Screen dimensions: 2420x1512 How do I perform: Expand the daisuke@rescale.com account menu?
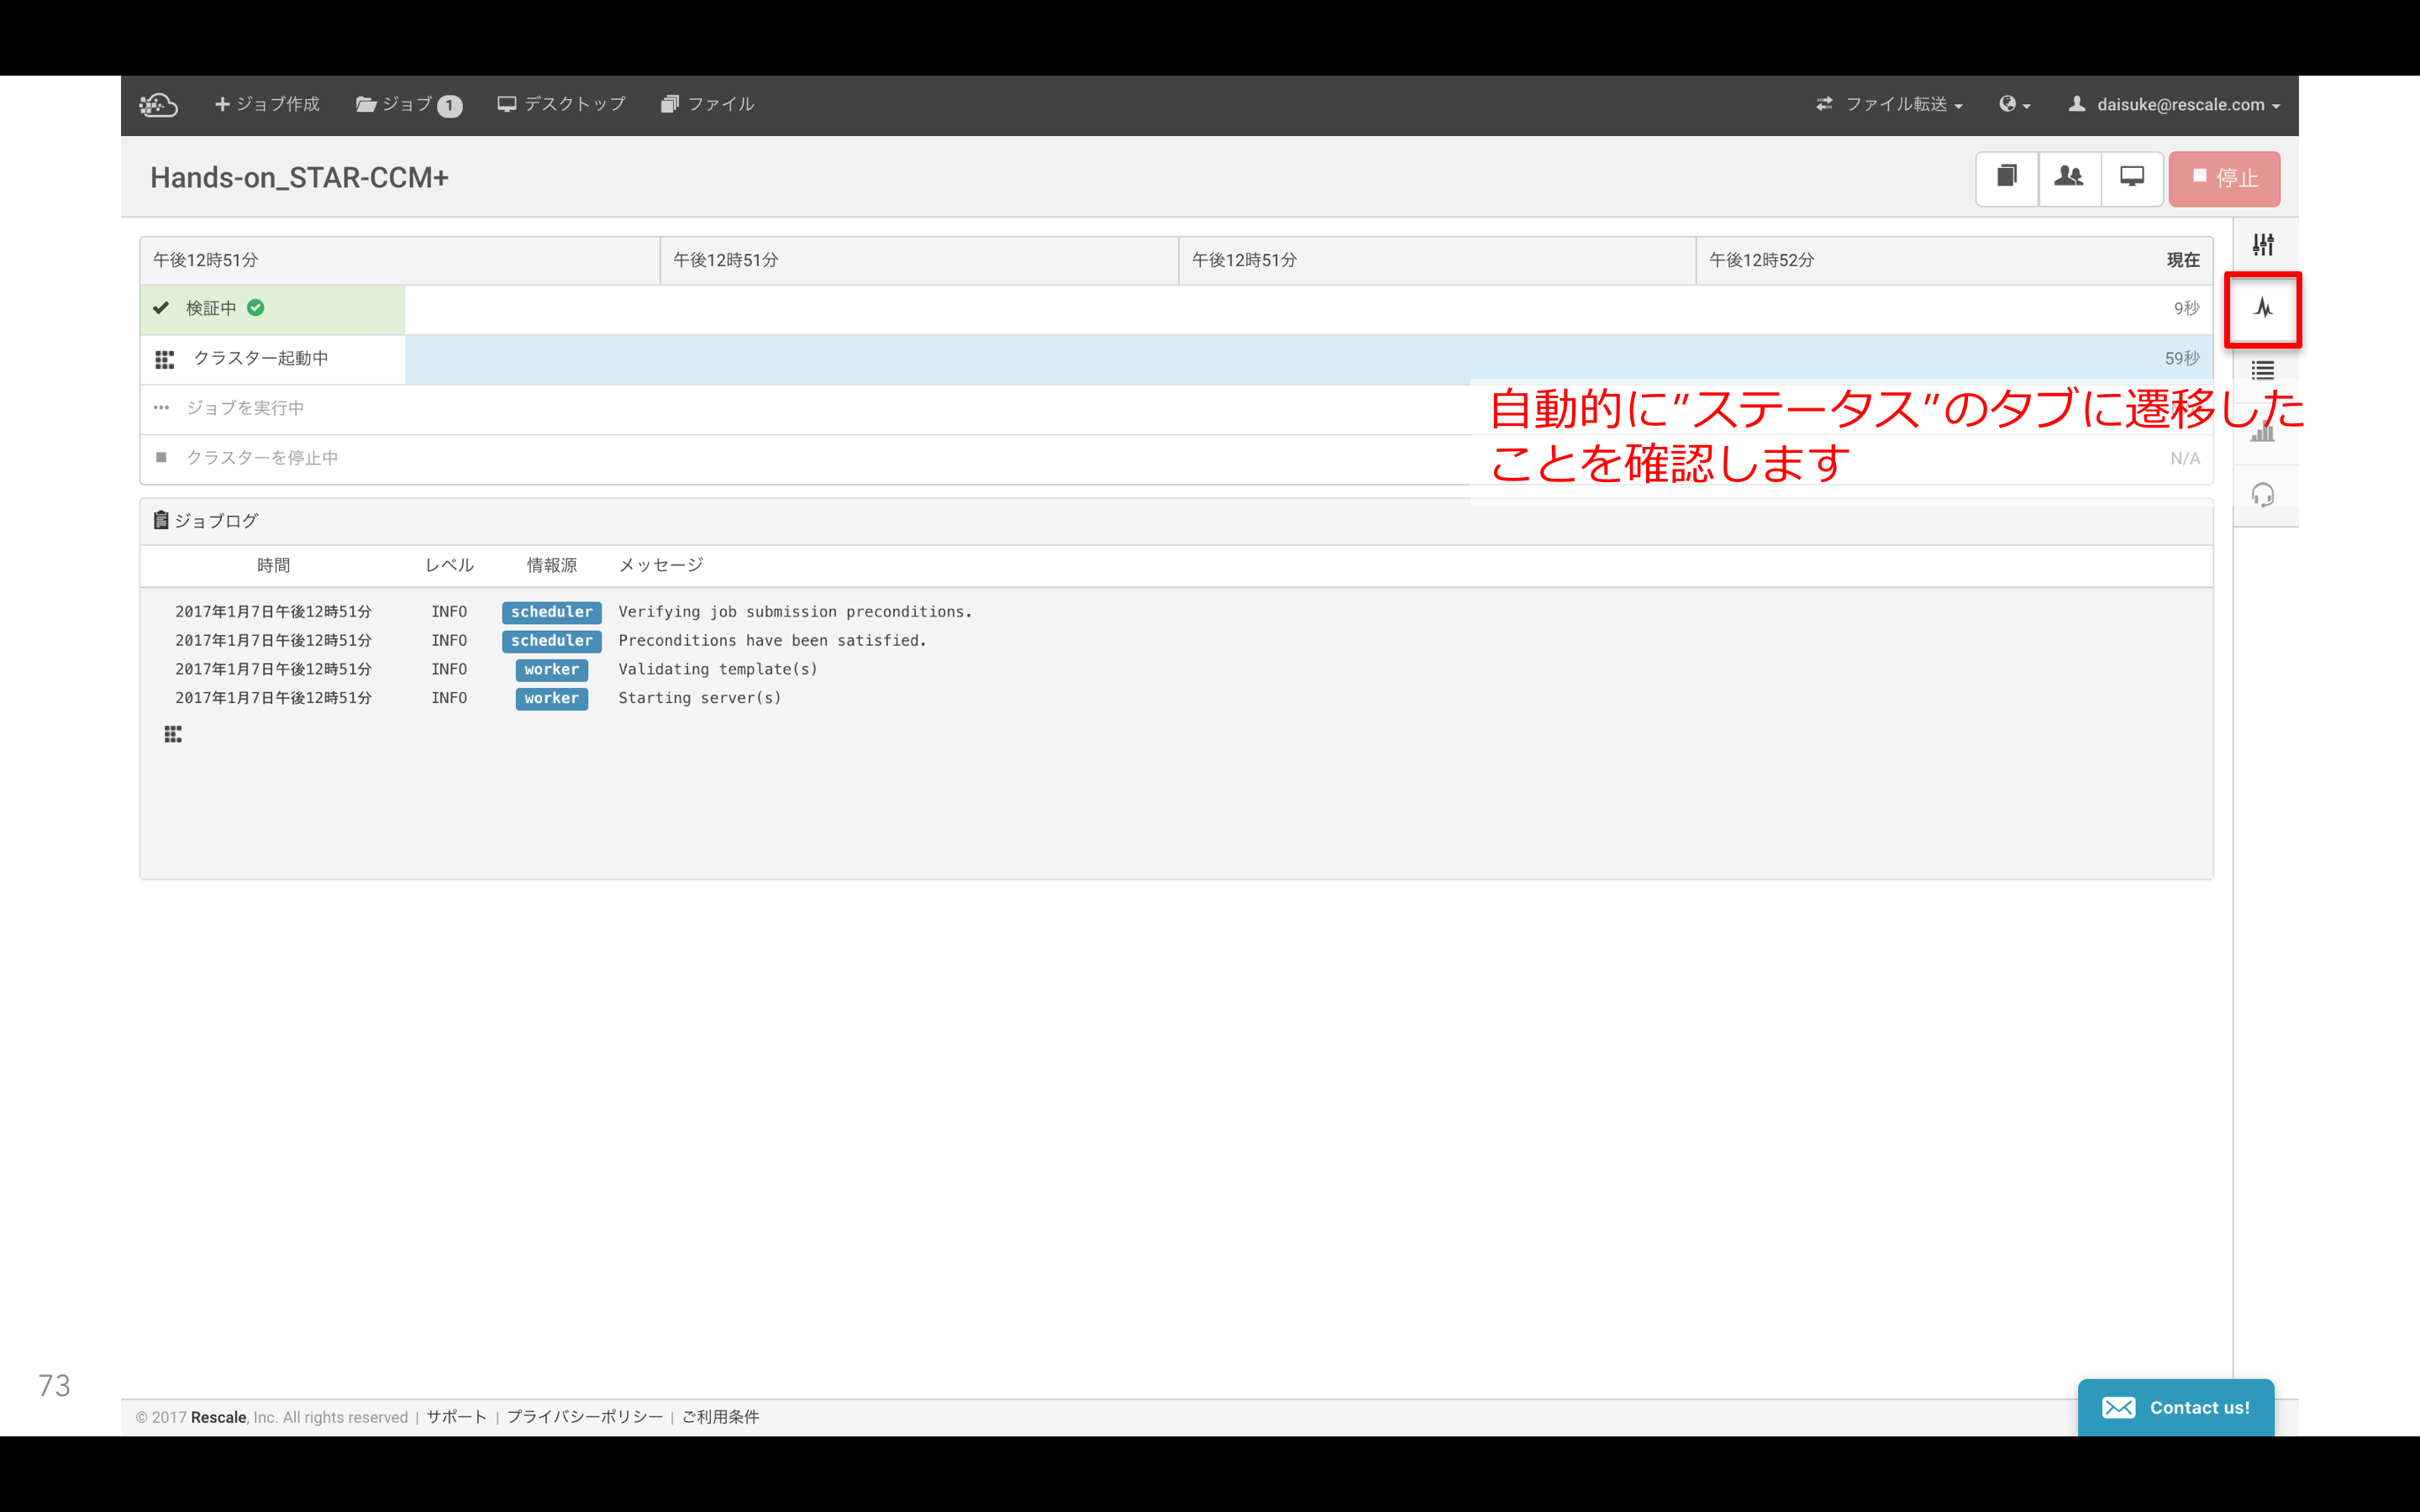[x=2172, y=104]
